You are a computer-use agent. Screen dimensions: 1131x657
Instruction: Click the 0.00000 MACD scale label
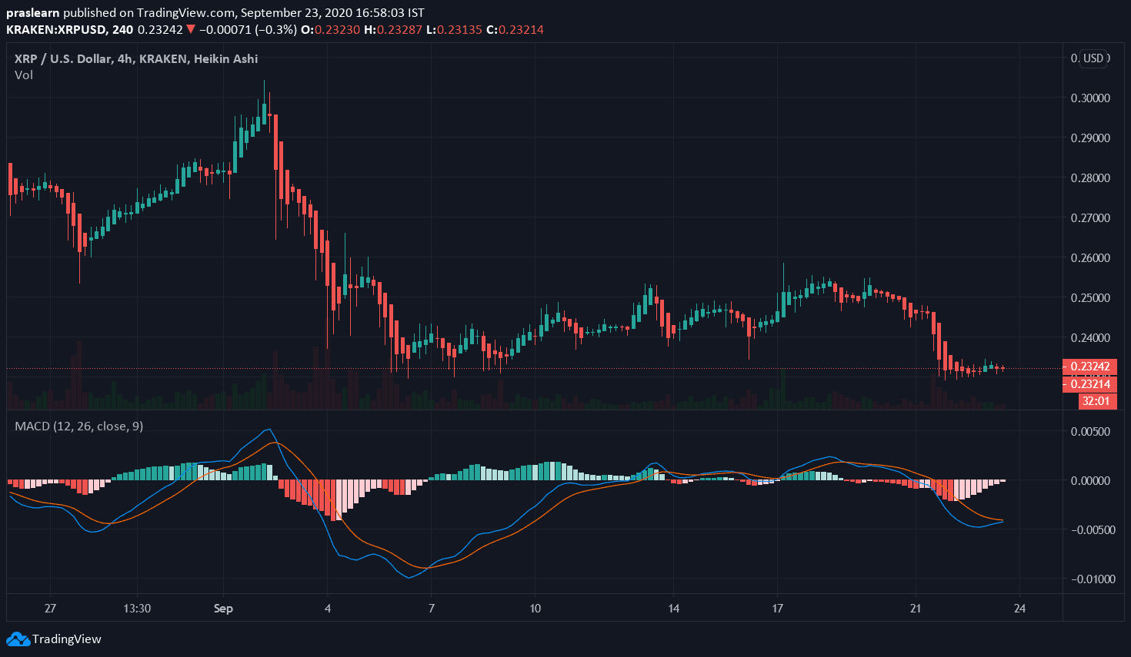click(x=1090, y=481)
